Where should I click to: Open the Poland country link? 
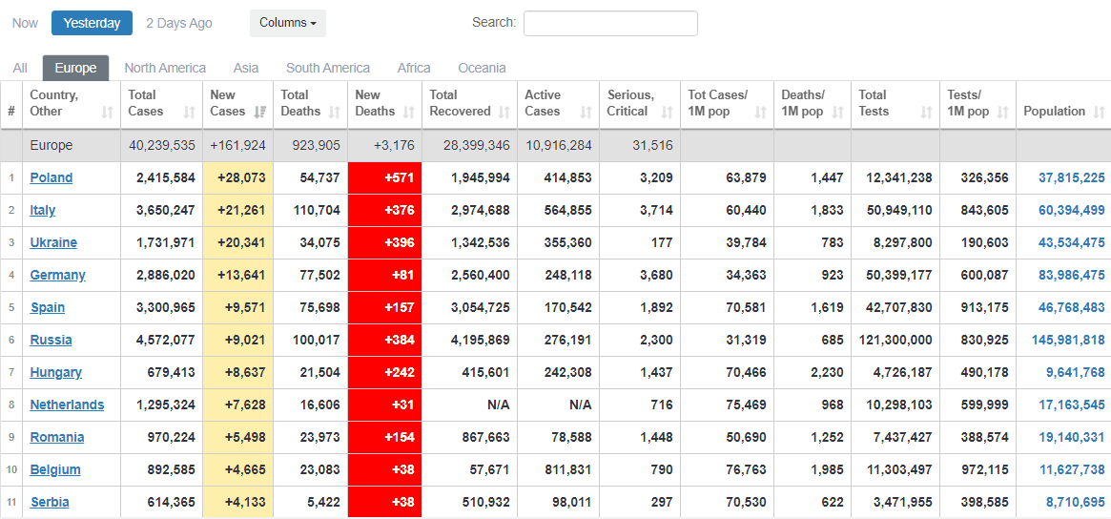[x=51, y=177]
